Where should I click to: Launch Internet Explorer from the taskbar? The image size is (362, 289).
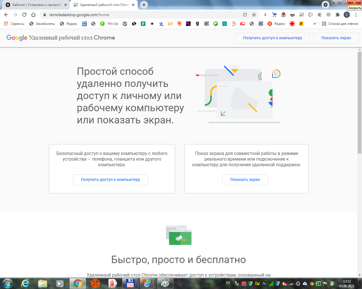(x=25, y=283)
